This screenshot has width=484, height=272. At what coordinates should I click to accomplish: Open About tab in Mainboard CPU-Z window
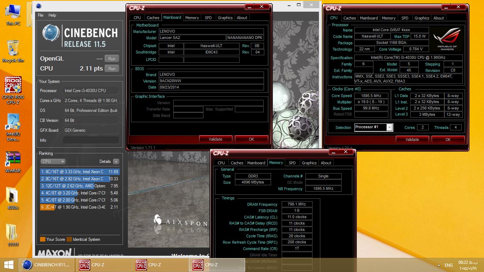coord(242,18)
